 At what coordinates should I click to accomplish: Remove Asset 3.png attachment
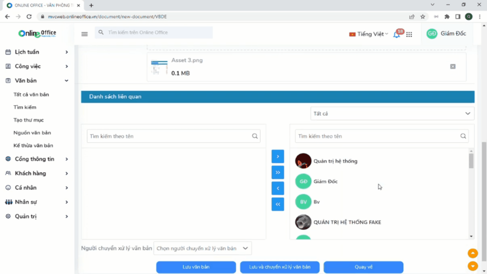click(x=453, y=66)
